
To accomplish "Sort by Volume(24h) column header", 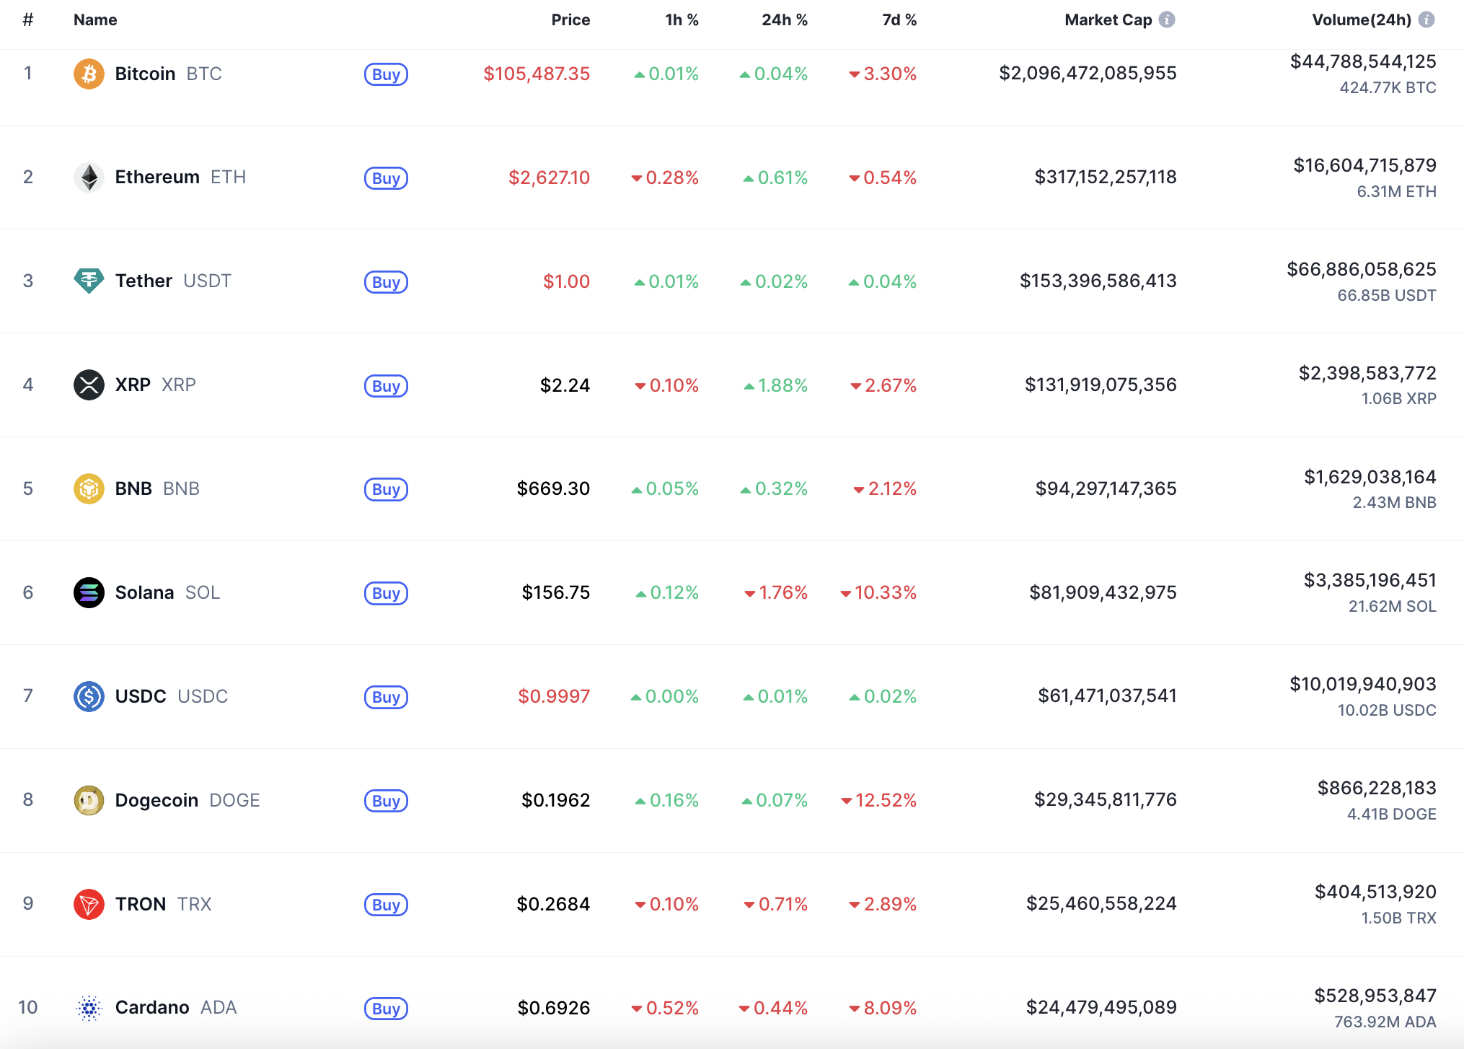I will [x=1362, y=20].
